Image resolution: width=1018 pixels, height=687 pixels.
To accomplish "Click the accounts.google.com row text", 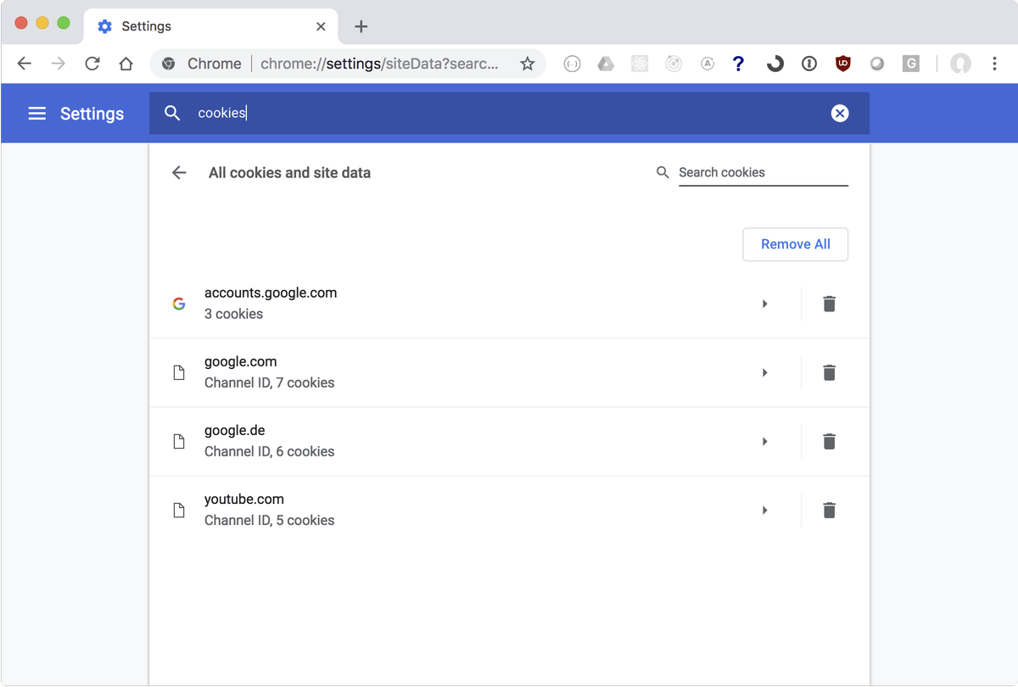I will pyautogui.click(x=271, y=293).
